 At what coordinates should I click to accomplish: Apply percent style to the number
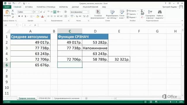tap(77, 16)
